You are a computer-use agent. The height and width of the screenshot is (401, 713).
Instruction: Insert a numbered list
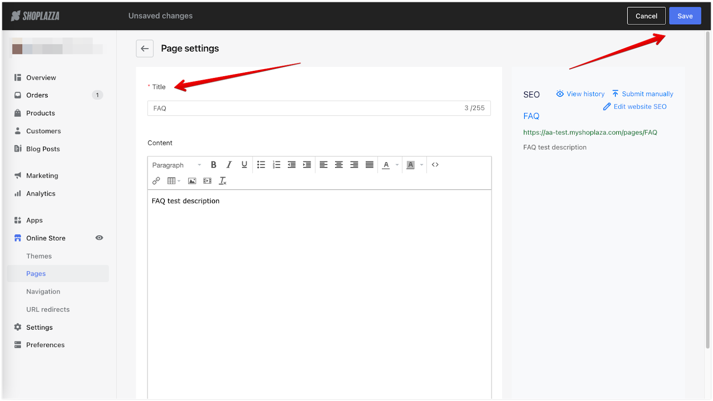[x=276, y=165]
